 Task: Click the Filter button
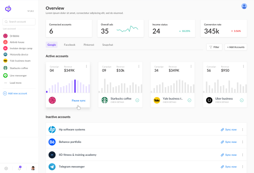tap(214, 47)
